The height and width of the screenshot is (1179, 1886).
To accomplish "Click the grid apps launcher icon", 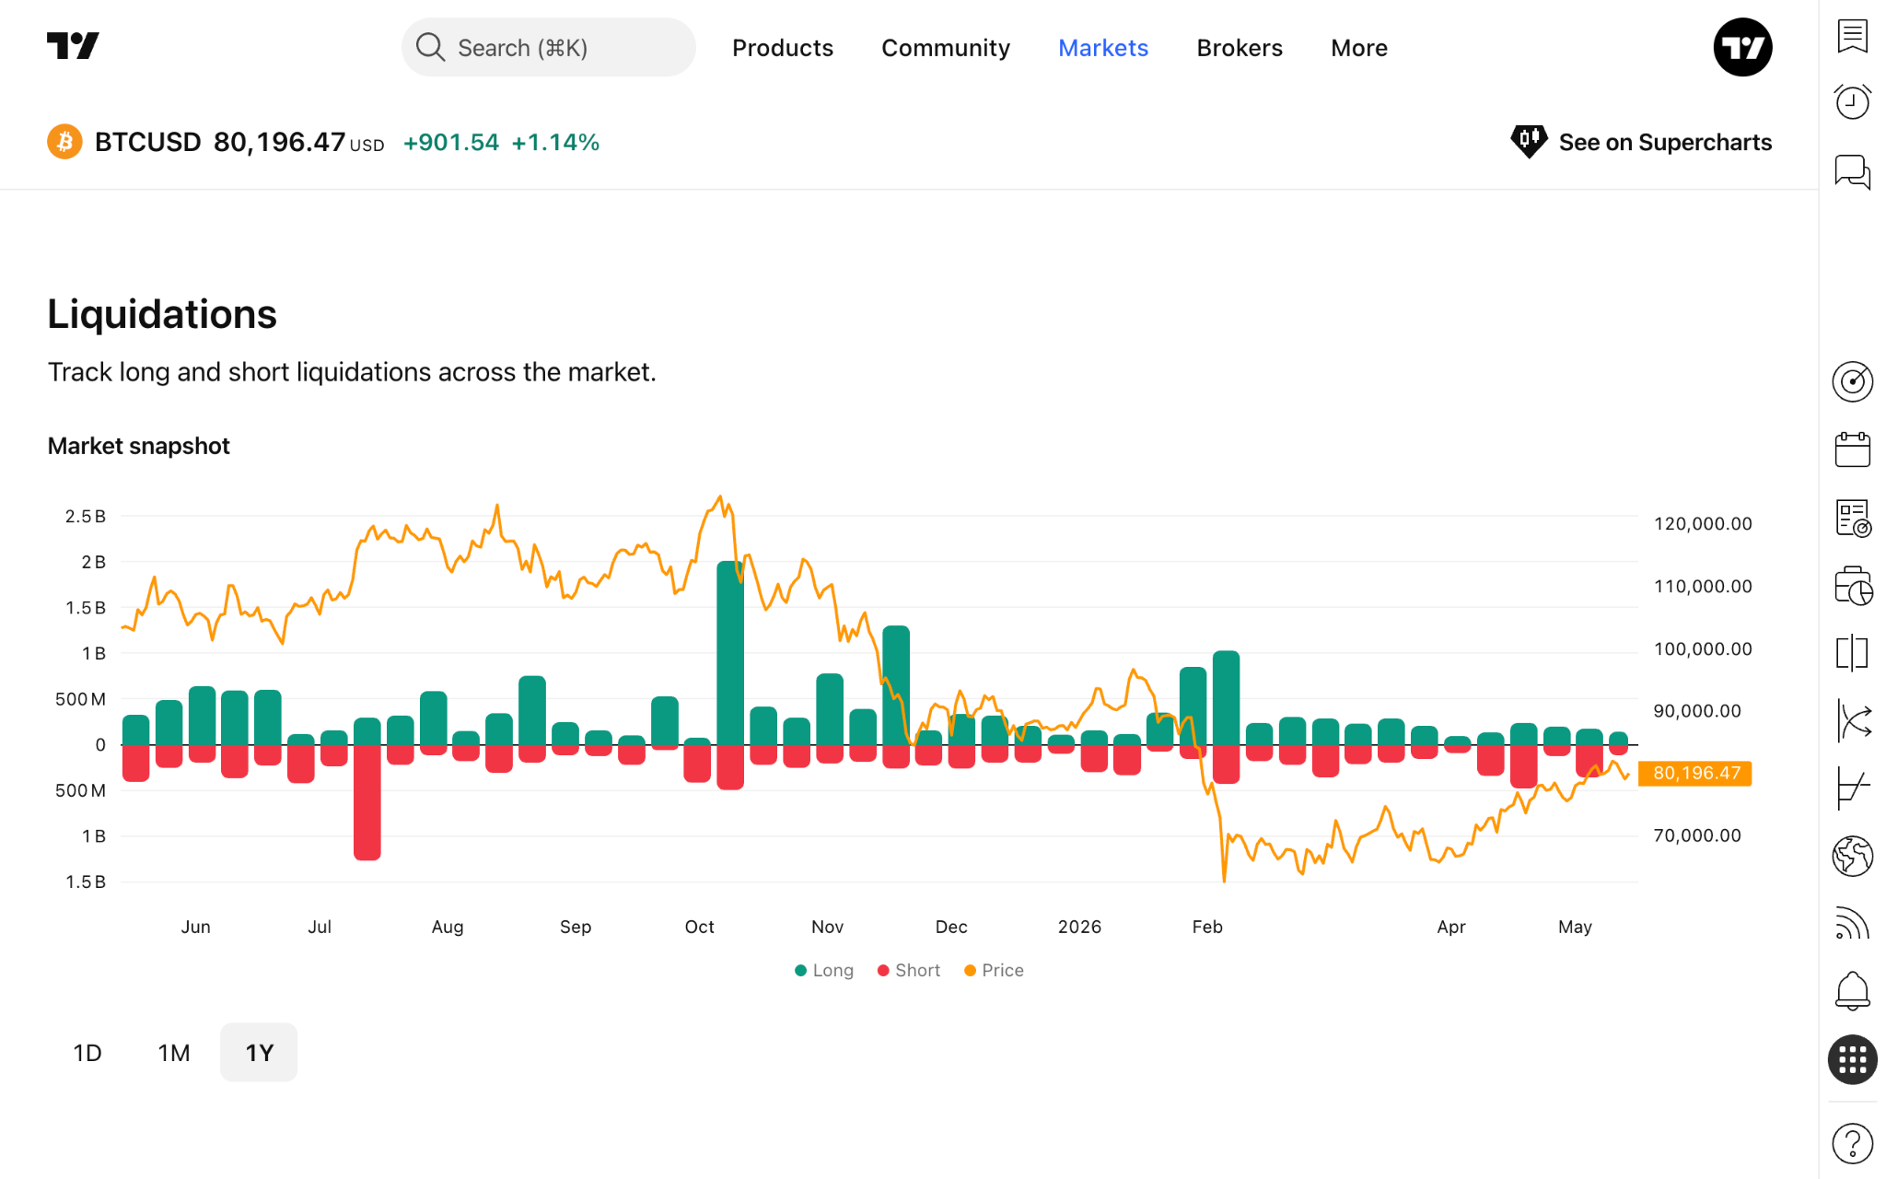I will click(1852, 1059).
